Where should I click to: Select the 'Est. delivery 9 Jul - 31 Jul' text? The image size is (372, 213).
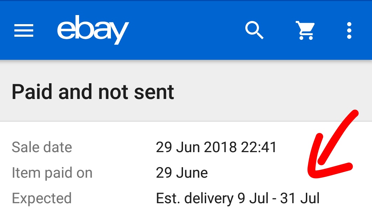click(x=238, y=198)
